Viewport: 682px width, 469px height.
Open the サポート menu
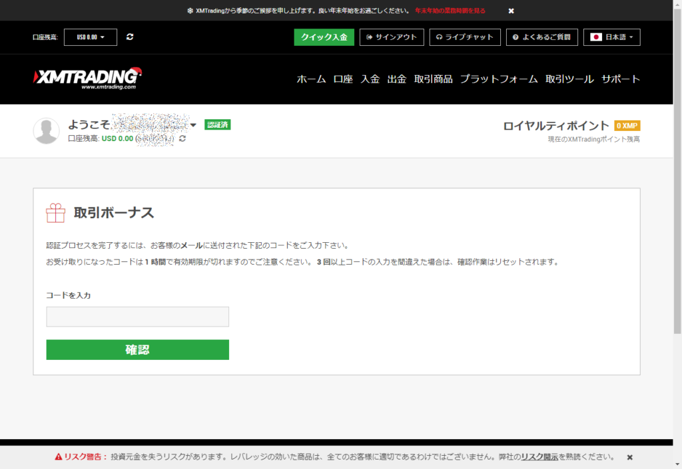tap(621, 79)
